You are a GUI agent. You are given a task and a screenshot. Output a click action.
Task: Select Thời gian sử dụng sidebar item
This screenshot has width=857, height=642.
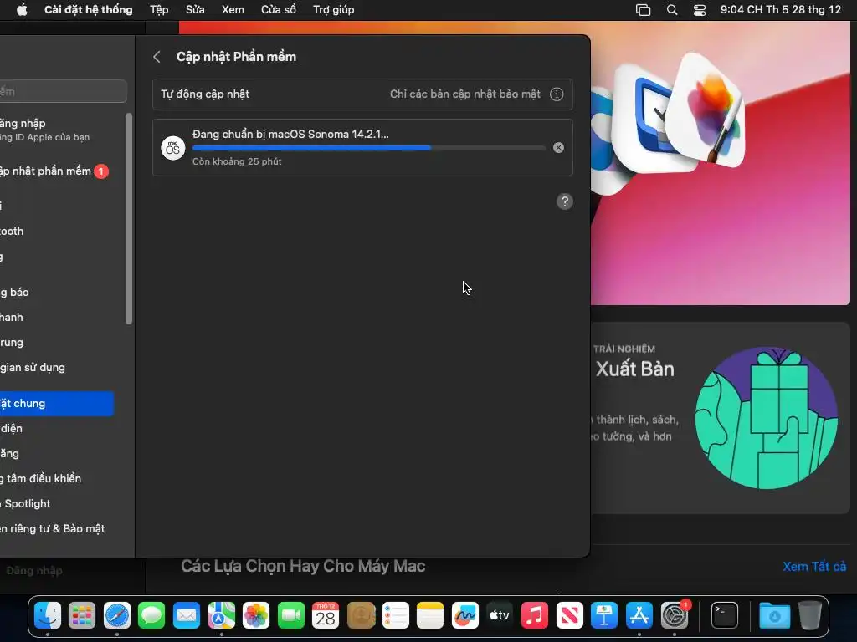58,368
